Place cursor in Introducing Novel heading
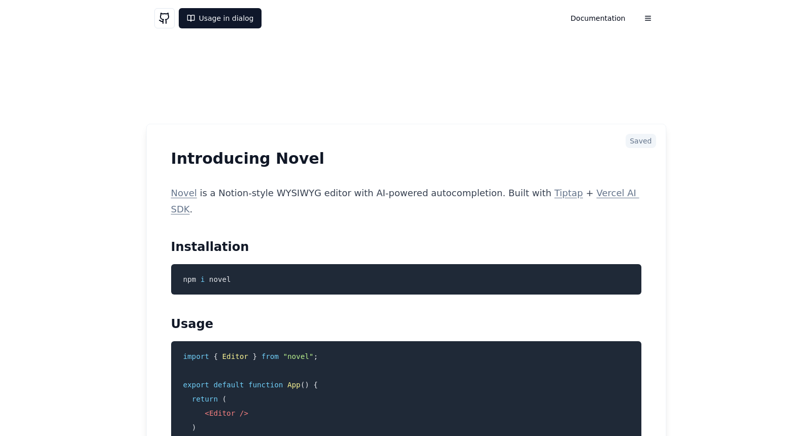Viewport: 812px width, 436px height. click(x=247, y=158)
